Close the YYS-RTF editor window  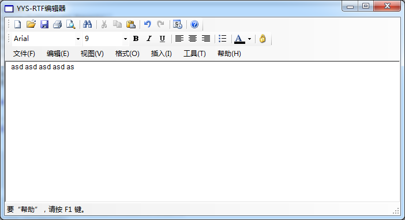click(387, 6)
